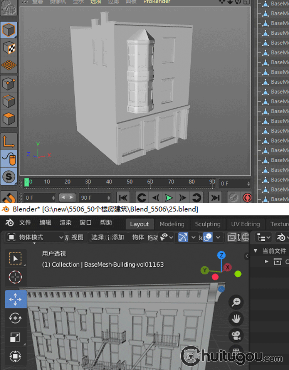Jump to timeline start button
The width and height of the screenshot is (289, 370).
pos(123,198)
